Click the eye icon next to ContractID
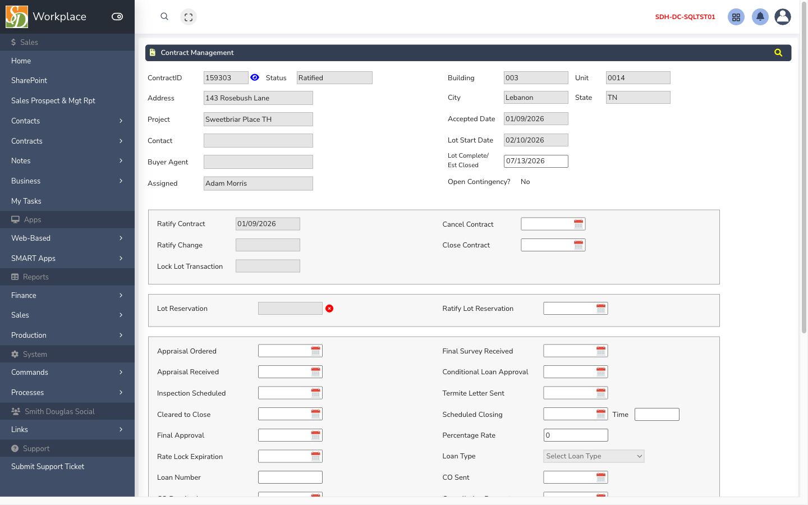Image resolution: width=808 pixels, height=505 pixels. pyautogui.click(x=255, y=77)
